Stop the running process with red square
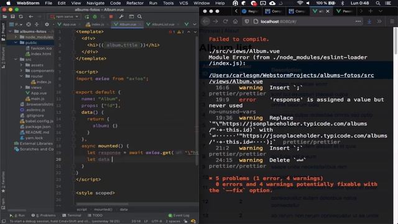This screenshot has width=398, height=224. click(111, 17)
